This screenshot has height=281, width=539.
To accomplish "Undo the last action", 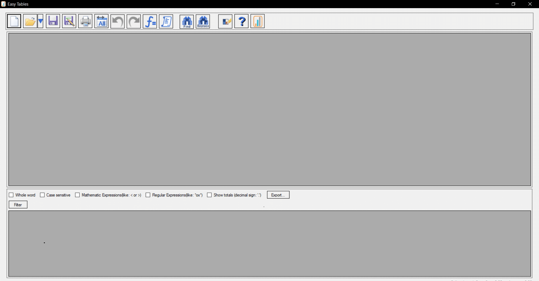I will point(118,21).
